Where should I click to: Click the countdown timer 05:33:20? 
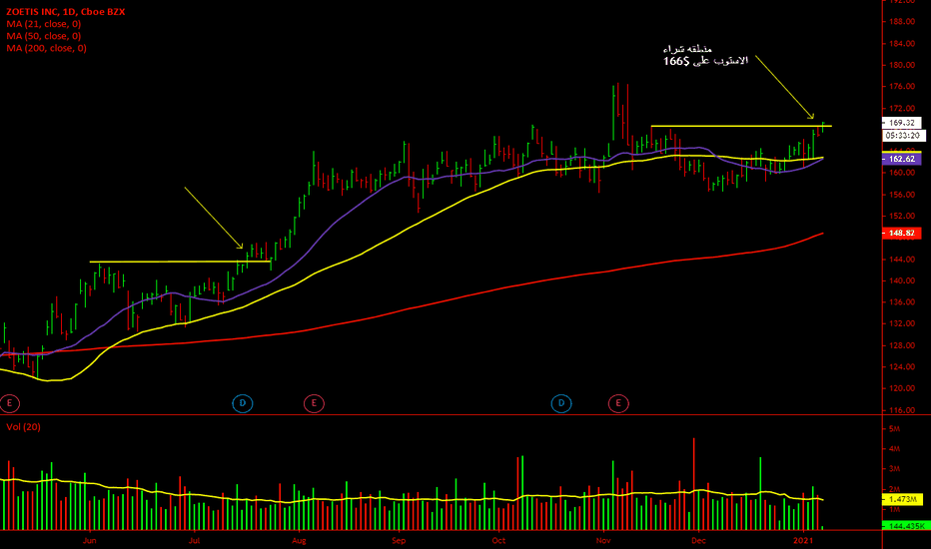902,136
